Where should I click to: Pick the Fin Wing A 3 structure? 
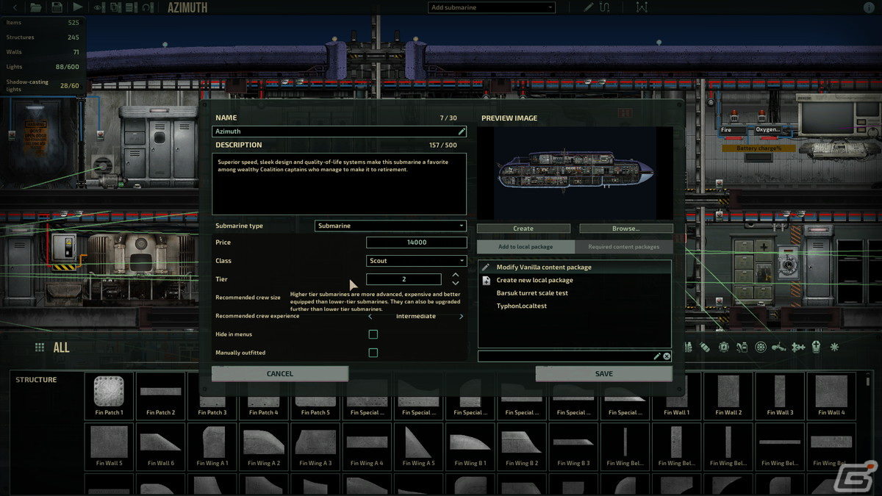click(315, 447)
